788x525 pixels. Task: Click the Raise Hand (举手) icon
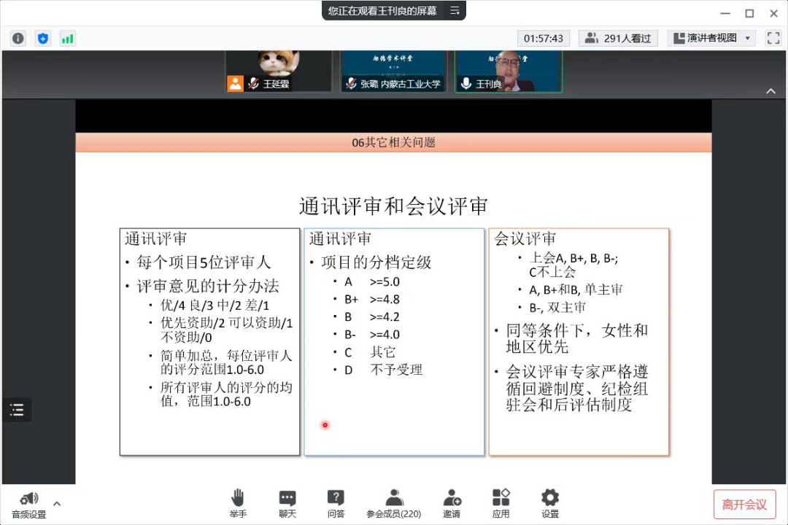[x=238, y=503]
